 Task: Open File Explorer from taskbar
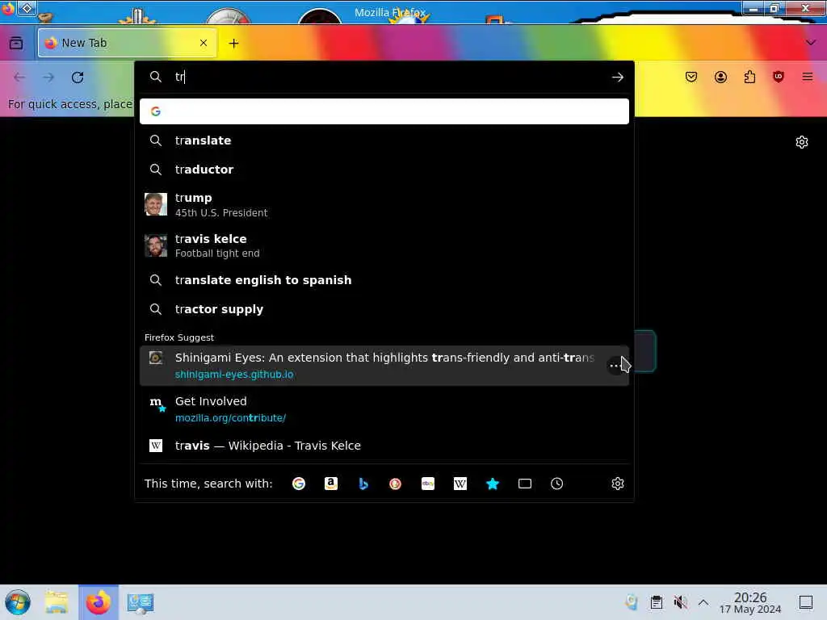56,602
